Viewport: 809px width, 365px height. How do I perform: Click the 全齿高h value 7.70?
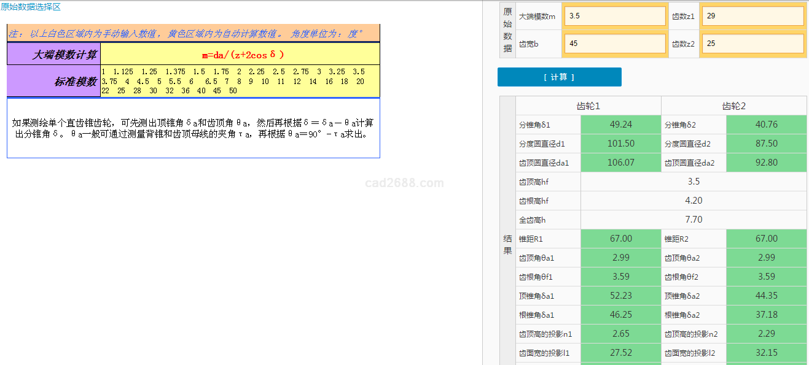(x=693, y=220)
